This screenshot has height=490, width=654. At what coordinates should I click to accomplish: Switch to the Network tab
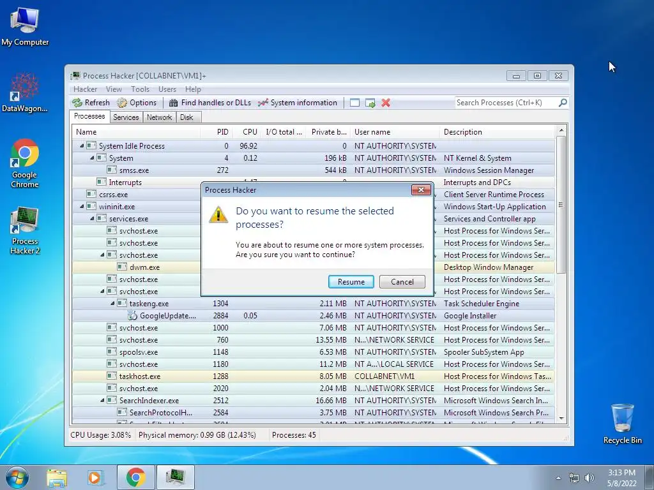[x=159, y=117]
